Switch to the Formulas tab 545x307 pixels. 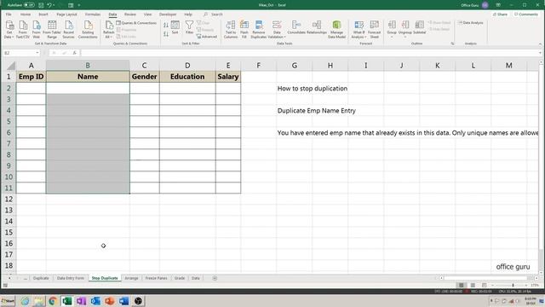pos(93,14)
